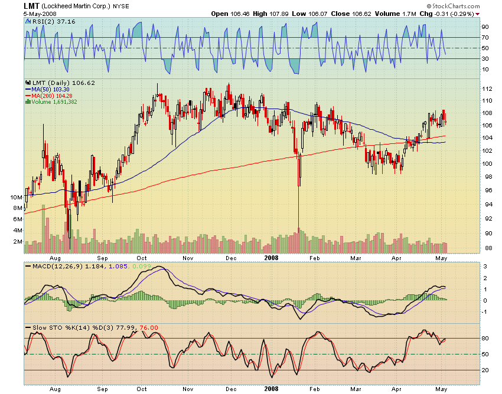Click the candlestick icon beside LMT (Daily)

coord(28,83)
